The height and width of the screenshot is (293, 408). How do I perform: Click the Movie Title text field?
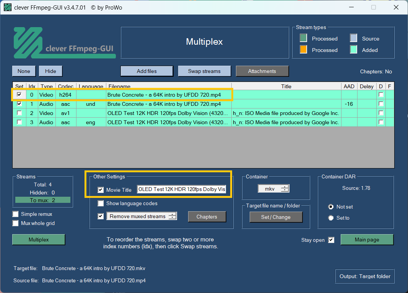point(182,189)
